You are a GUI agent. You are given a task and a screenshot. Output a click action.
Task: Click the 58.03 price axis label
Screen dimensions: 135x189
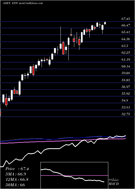pos(126,80)
